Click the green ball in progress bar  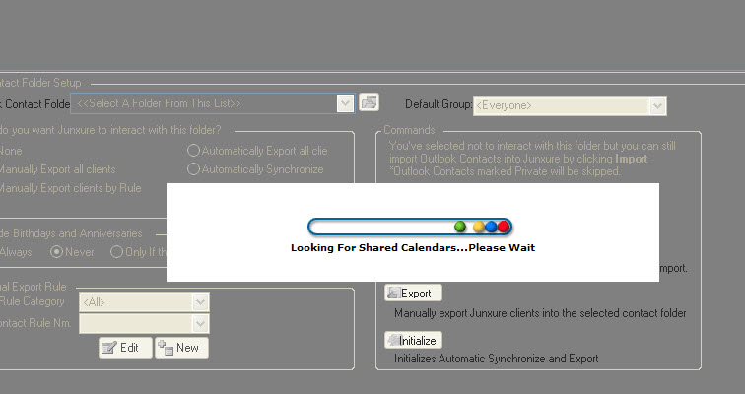pos(460,227)
